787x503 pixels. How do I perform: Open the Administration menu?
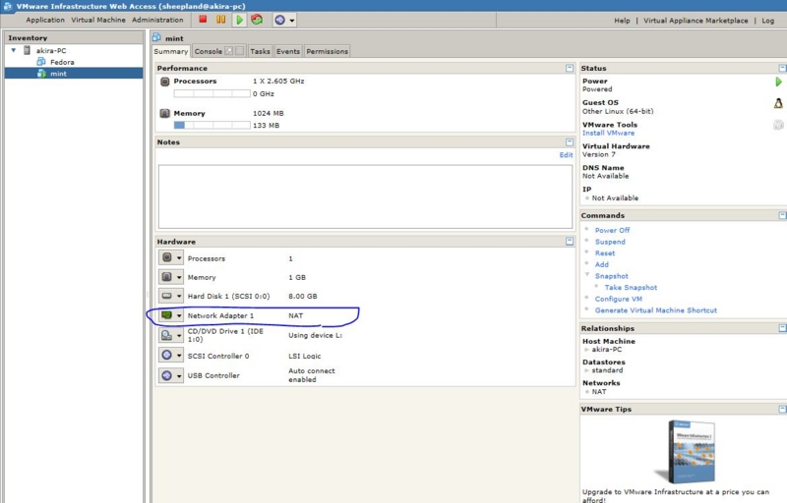(157, 20)
